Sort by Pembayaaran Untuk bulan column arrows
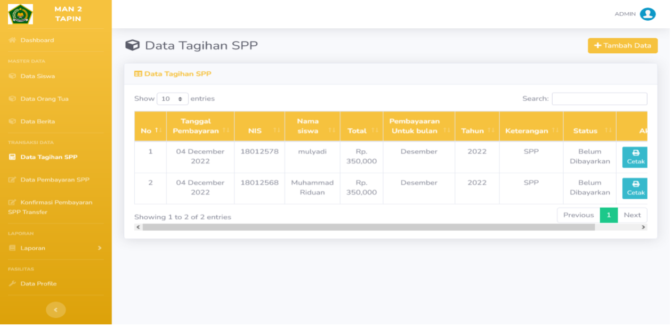The width and height of the screenshot is (672, 327). click(447, 131)
